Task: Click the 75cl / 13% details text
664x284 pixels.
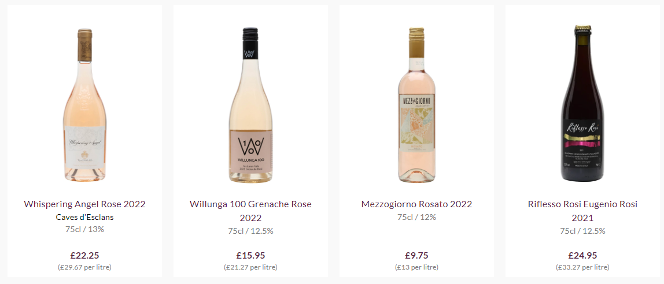Action: pyautogui.click(x=84, y=229)
